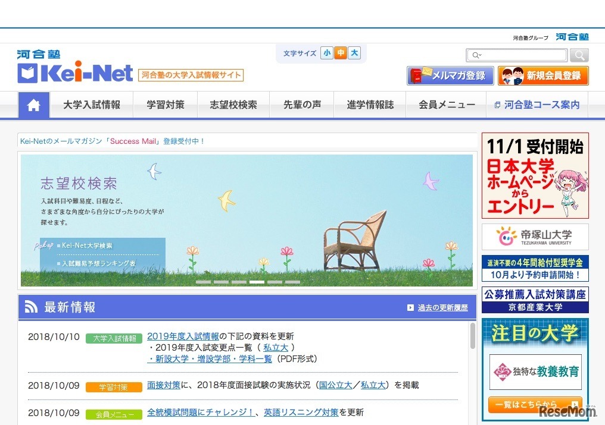Click the search magnifier icon

coord(578,55)
